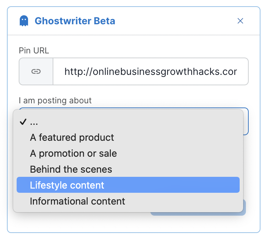The image size is (266, 242).
Task: Click the "Pin URL" field label
Action: pyautogui.click(x=34, y=50)
